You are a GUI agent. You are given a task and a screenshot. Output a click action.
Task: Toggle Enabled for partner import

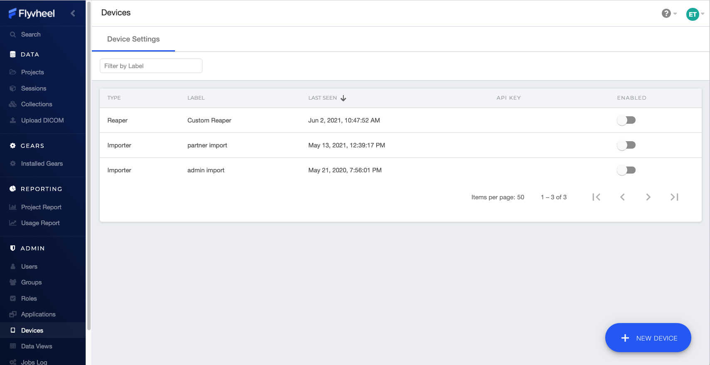pos(626,145)
